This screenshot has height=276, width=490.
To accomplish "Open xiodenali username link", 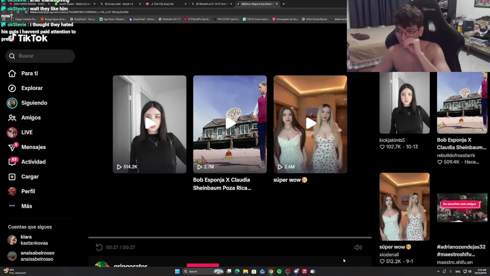I will click(389, 255).
